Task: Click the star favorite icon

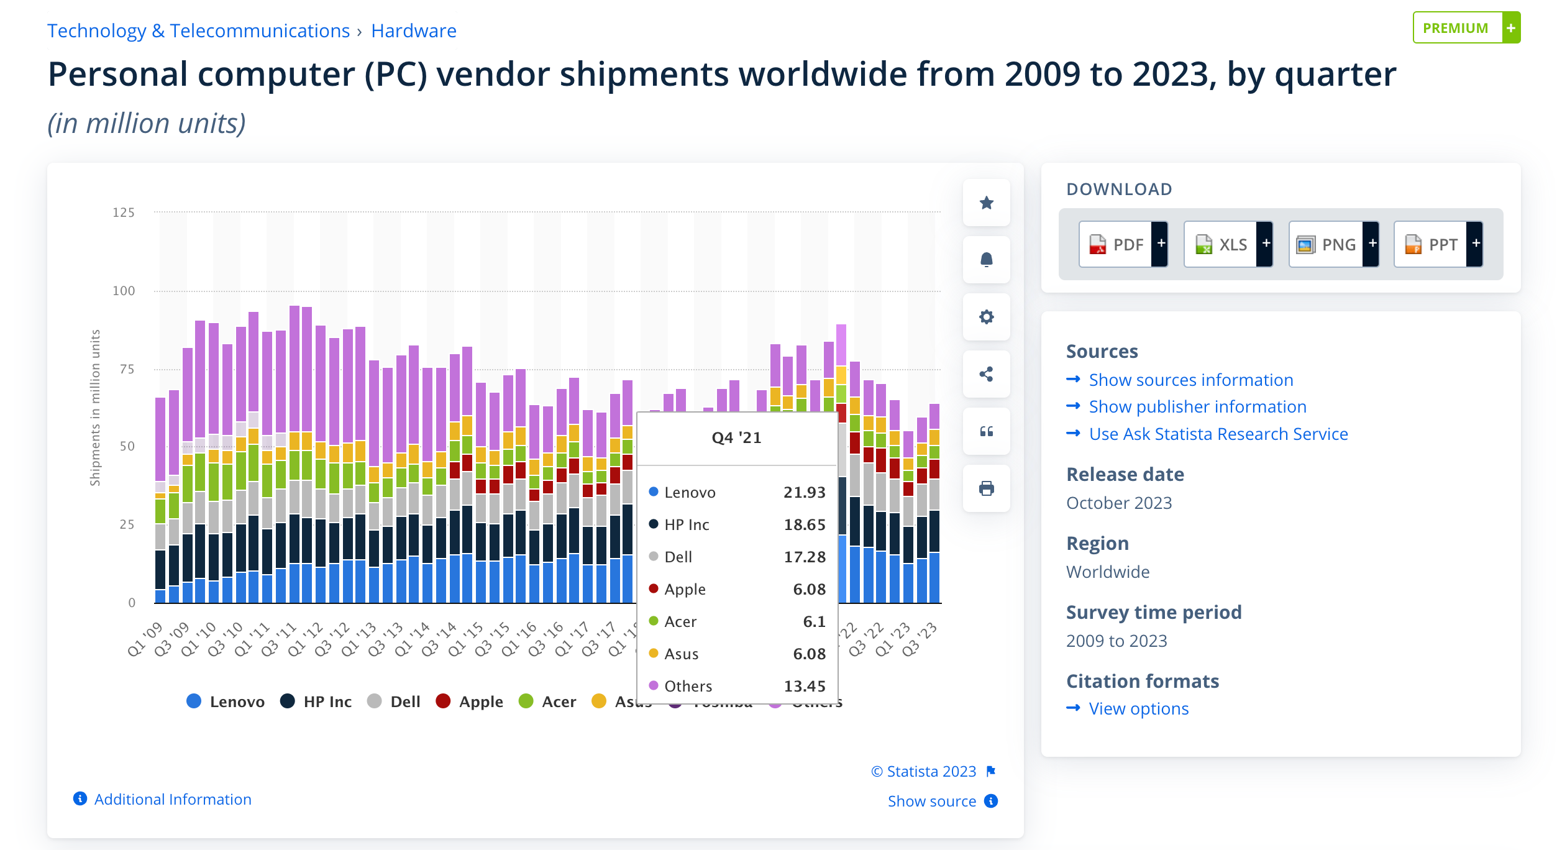Action: (986, 203)
